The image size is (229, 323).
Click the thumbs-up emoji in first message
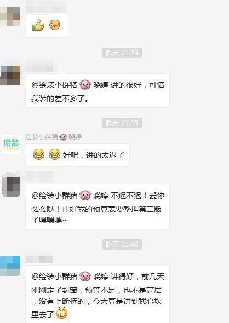click(x=38, y=25)
